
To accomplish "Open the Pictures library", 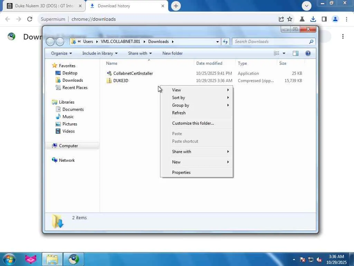I will (x=70, y=124).
